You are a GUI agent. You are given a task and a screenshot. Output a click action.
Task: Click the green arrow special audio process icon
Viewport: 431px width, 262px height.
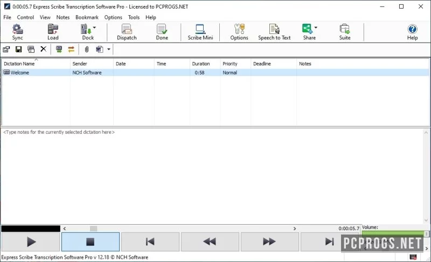(59, 50)
